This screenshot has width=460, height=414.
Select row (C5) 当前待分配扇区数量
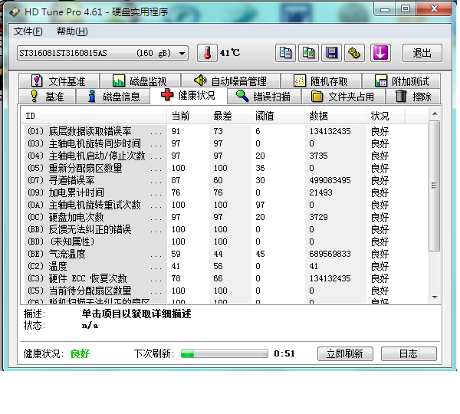point(225,291)
